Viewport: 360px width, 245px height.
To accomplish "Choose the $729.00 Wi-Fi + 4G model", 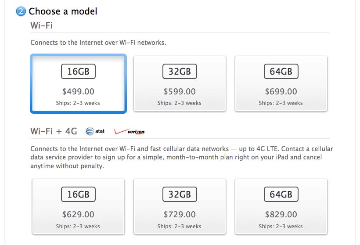I will click(180, 207).
